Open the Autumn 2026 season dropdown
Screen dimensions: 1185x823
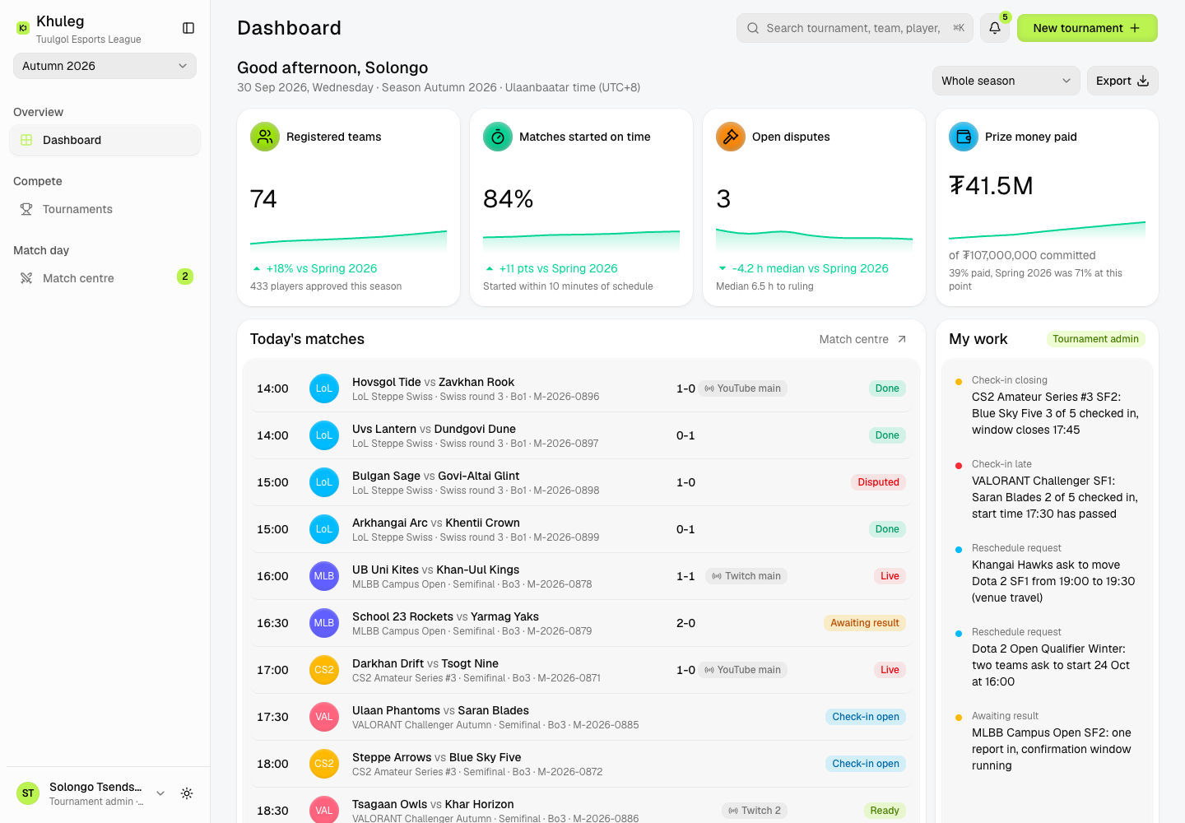pyautogui.click(x=105, y=66)
